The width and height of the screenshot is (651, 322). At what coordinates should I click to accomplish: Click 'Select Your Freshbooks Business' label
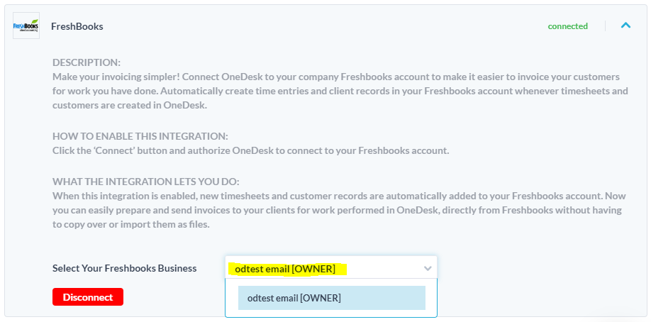click(x=124, y=269)
